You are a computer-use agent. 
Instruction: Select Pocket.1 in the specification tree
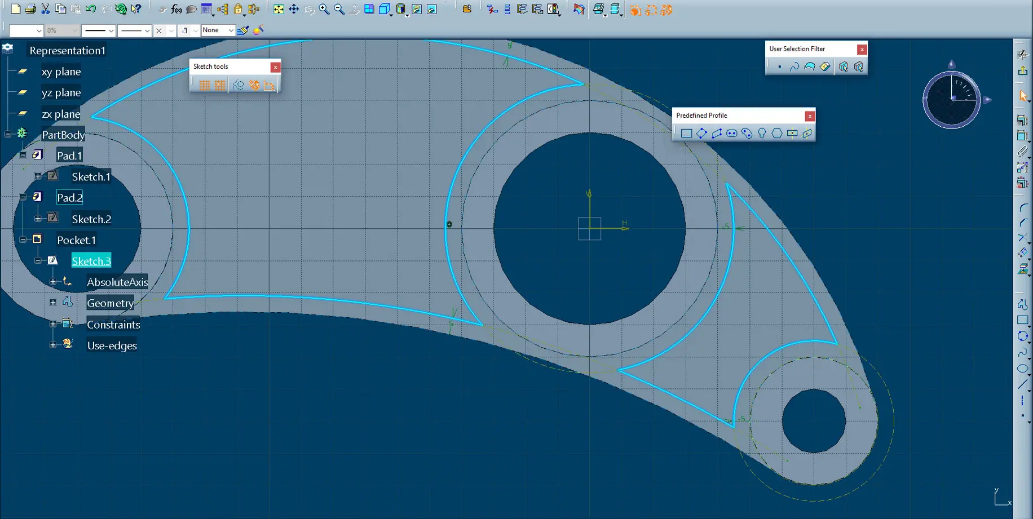click(x=76, y=240)
